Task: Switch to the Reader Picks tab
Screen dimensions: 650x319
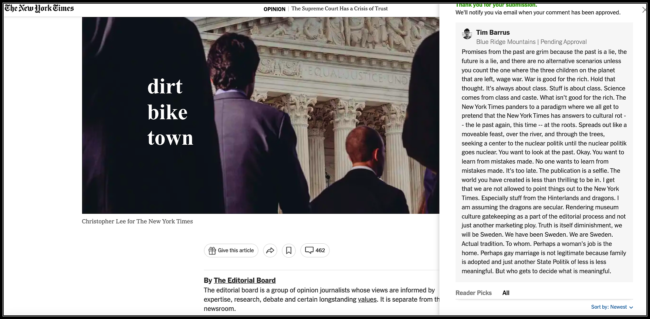Action: (474, 293)
